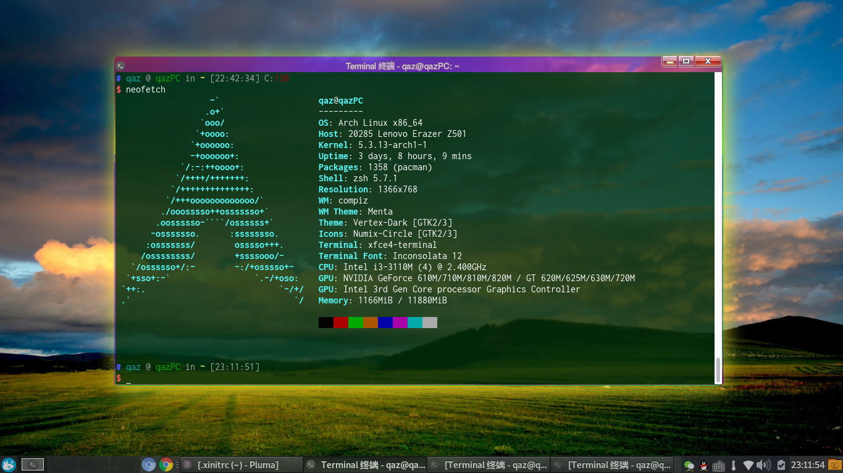
Task: Click the 'Uptime: 3 days, 8 hours' line
Action: point(395,156)
